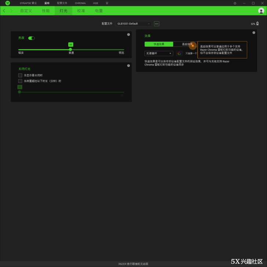The height and width of the screenshot is (267, 267).
Task: Click the 普通 slider label
Action: tap(71, 53)
